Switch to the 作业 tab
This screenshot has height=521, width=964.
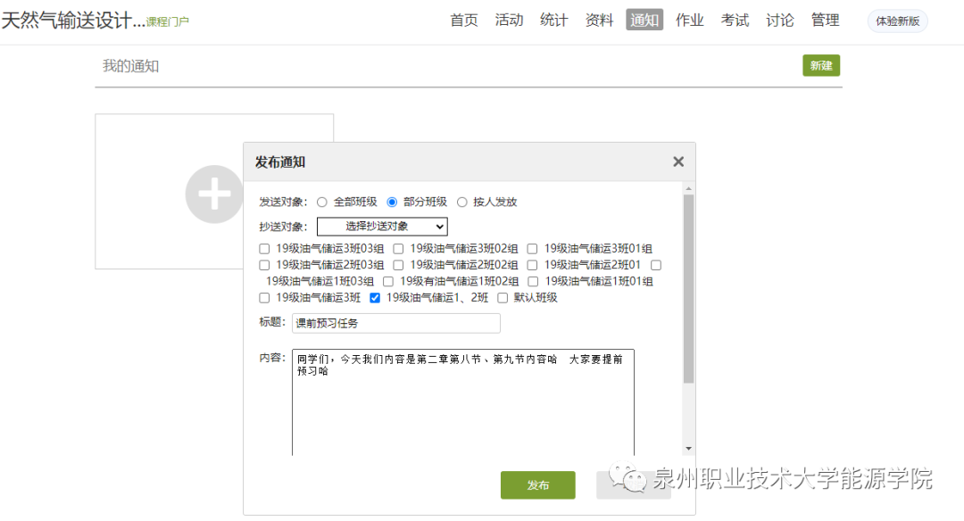pyautogui.click(x=690, y=20)
